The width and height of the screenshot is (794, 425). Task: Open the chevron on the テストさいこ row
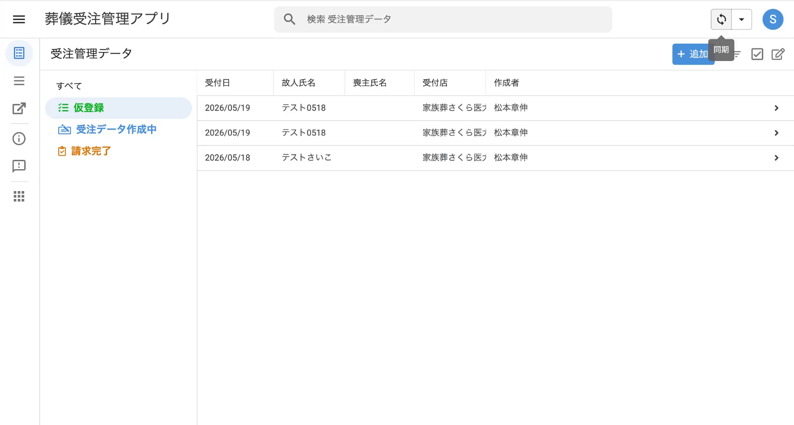pyautogui.click(x=776, y=158)
